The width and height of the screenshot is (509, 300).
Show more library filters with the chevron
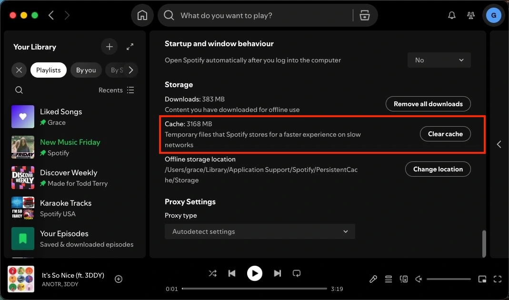point(131,70)
